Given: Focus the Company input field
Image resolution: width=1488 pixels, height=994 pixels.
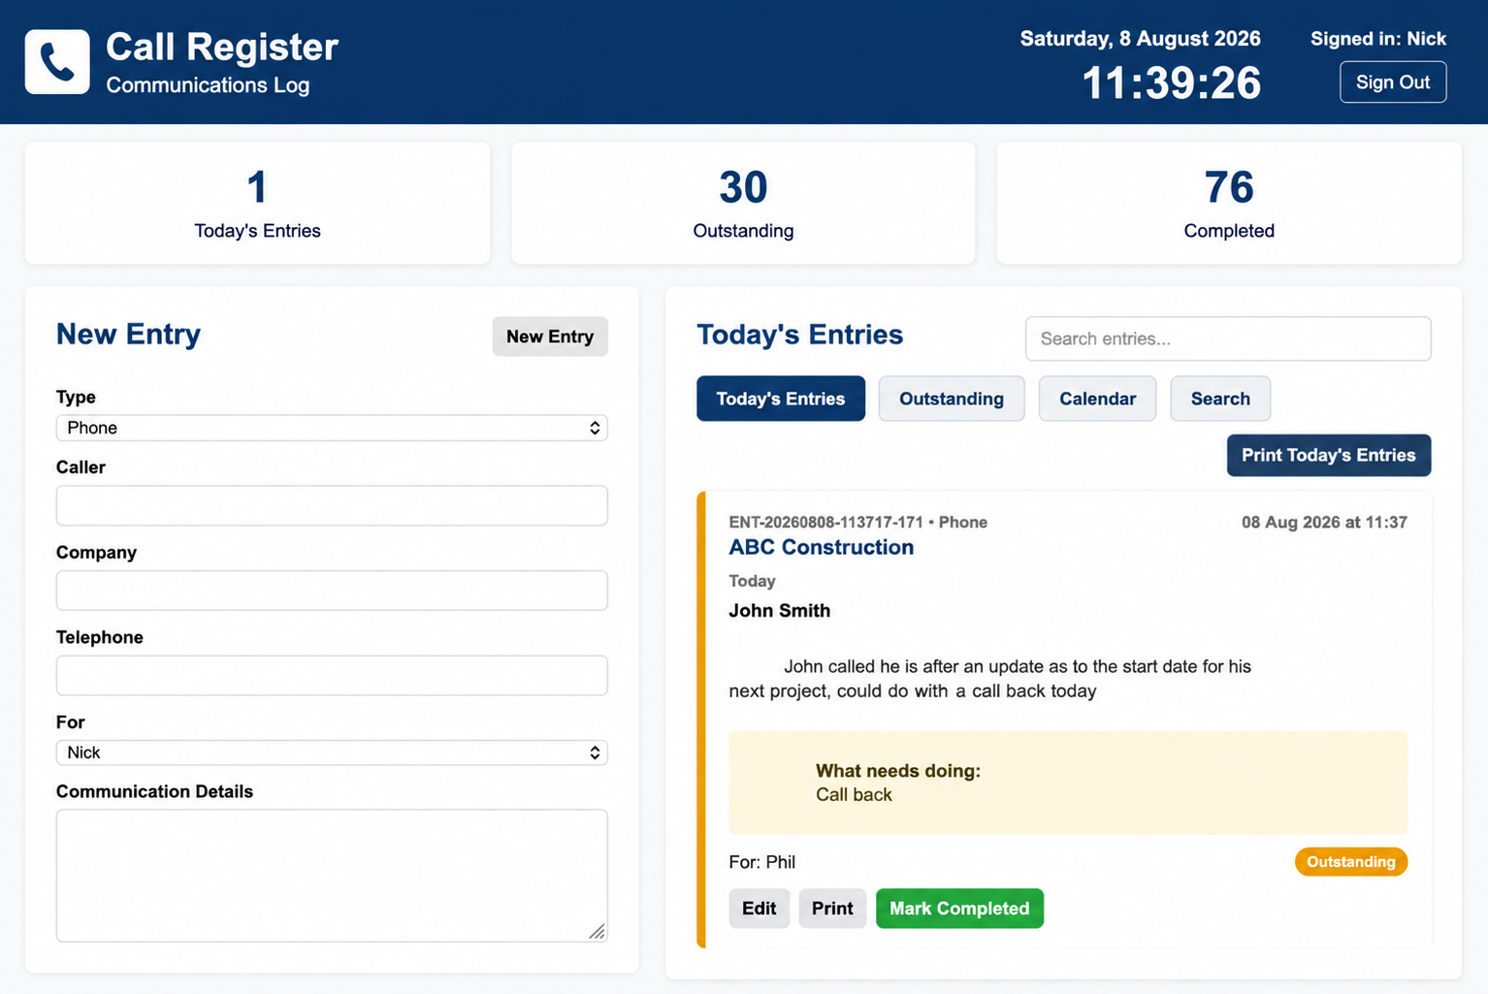Looking at the screenshot, I should 332,591.
